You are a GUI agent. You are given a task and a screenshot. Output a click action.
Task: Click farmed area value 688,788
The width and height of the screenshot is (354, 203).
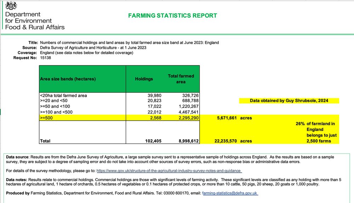(x=190, y=100)
